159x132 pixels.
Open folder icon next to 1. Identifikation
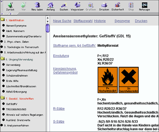tap(3, 19)
